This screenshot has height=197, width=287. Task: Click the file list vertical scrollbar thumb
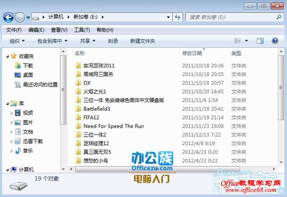[x=281, y=88]
